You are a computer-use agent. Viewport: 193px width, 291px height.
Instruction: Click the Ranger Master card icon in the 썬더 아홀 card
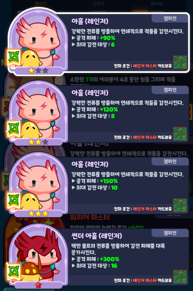[180, 276]
